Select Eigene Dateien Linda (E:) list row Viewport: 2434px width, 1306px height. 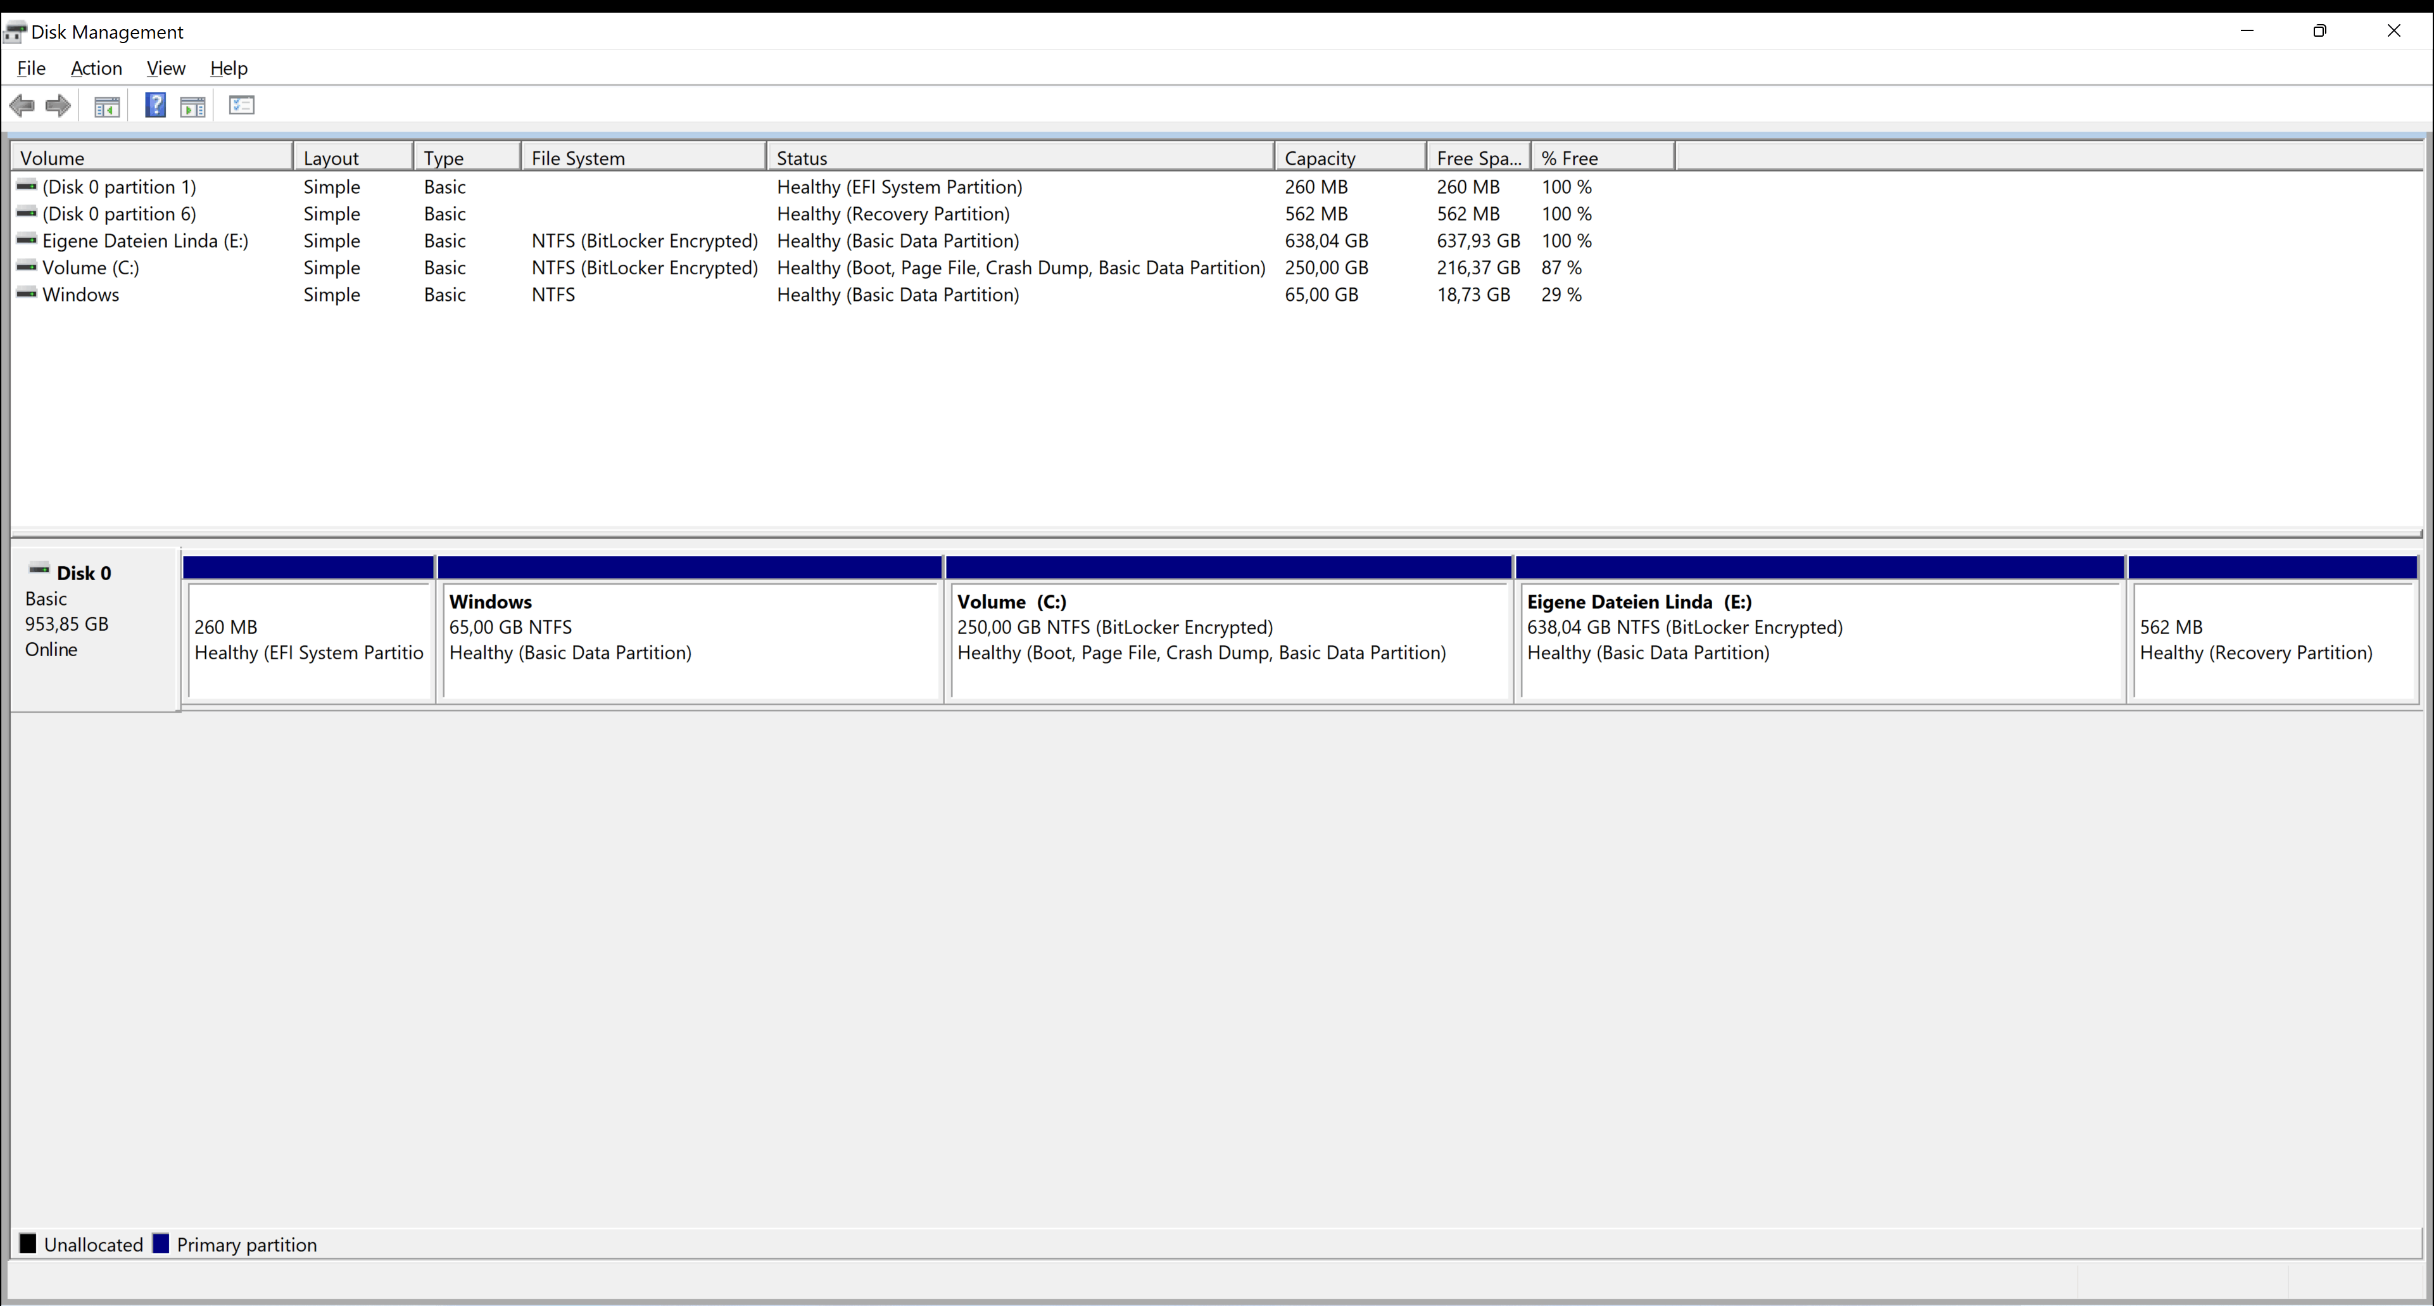[144, 241]
